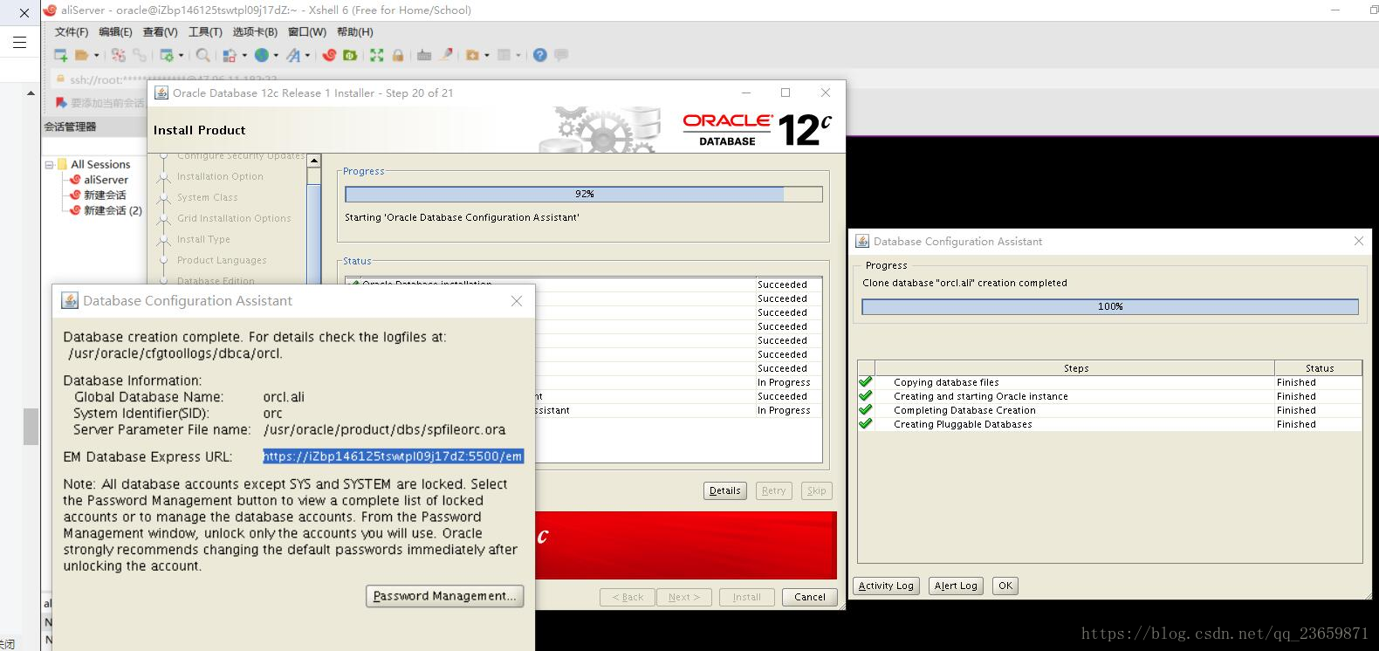Select the 'Copying database files' row

coord(1109,382)
